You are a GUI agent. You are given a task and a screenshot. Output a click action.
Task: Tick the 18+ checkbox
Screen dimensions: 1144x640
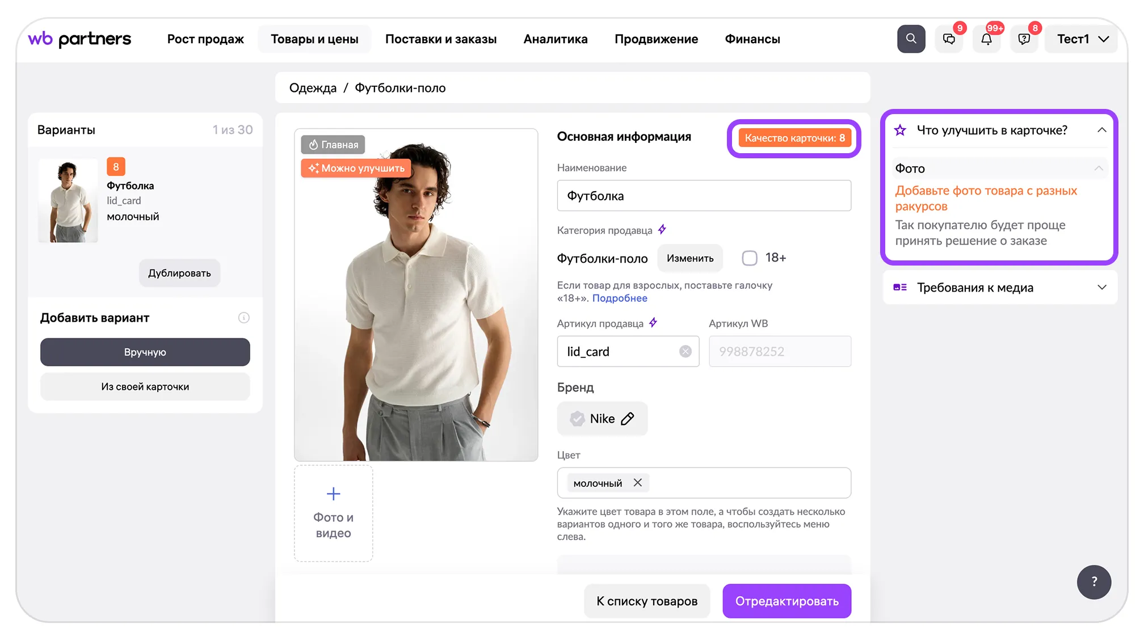(750, 258)
